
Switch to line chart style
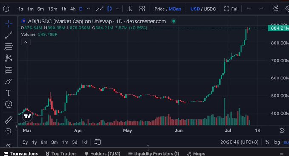coord(99,9)
